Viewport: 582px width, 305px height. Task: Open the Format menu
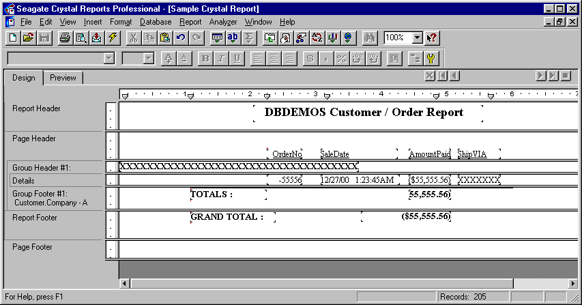(x=121, y=22)
